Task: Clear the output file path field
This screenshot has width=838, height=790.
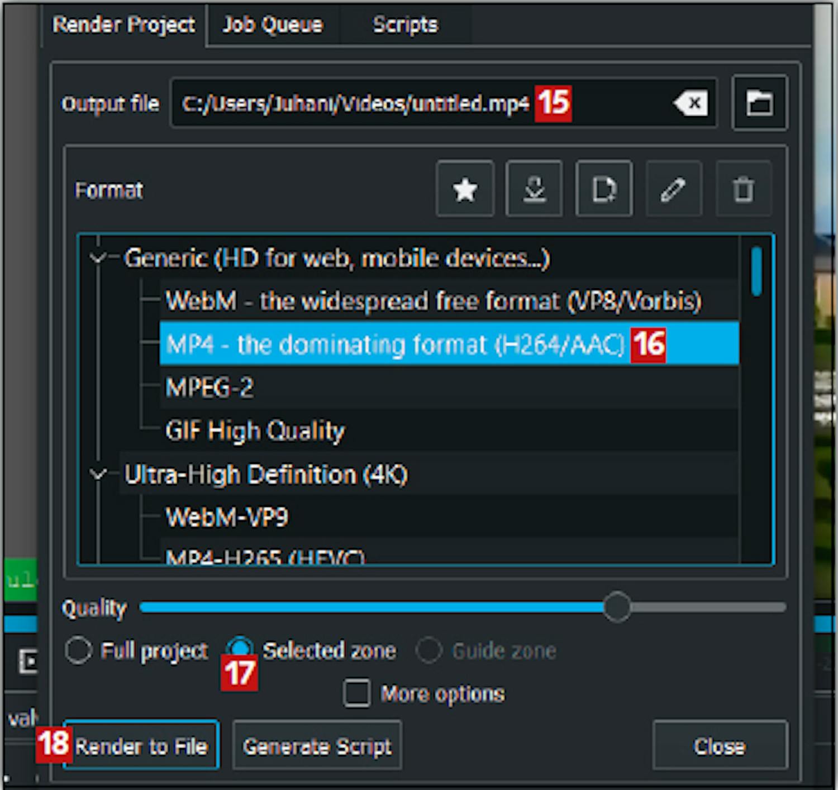Action: coord(692,103)
